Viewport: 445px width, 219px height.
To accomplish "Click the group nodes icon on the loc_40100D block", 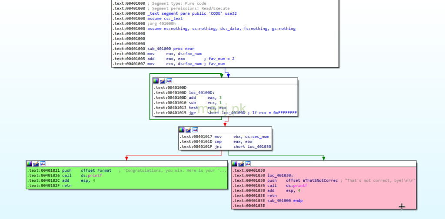I will 169,81.
